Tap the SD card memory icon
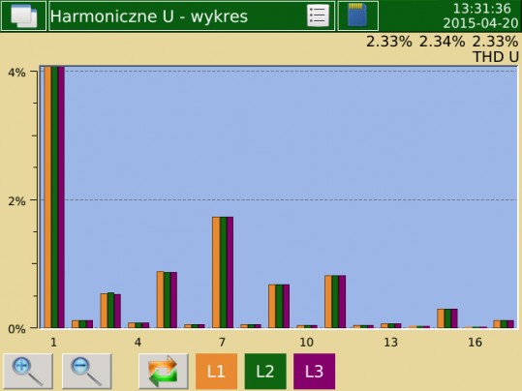This screenshot has height=391, width=522. tap(358, 16)
